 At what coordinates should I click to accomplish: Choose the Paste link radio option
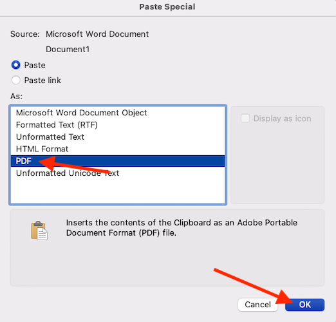click(16, 80)
